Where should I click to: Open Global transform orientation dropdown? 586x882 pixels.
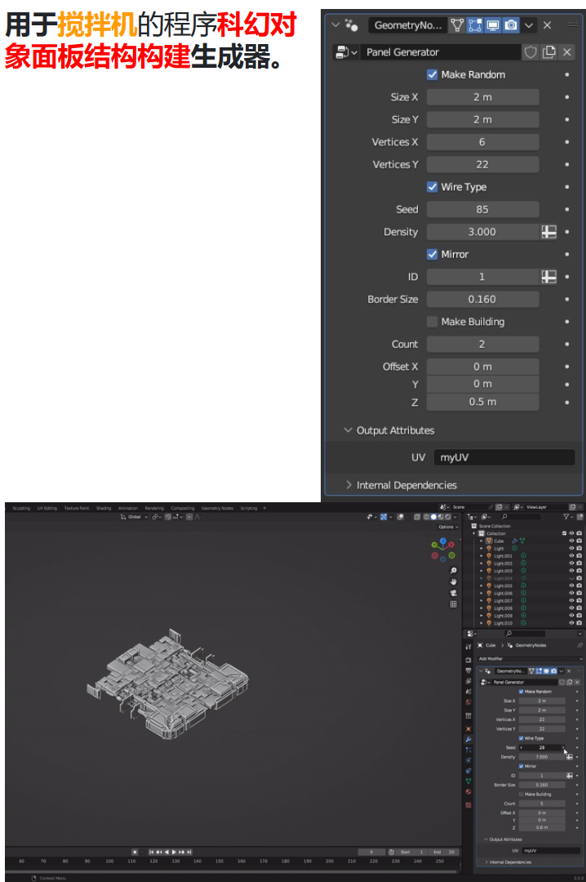coord(135,517)
